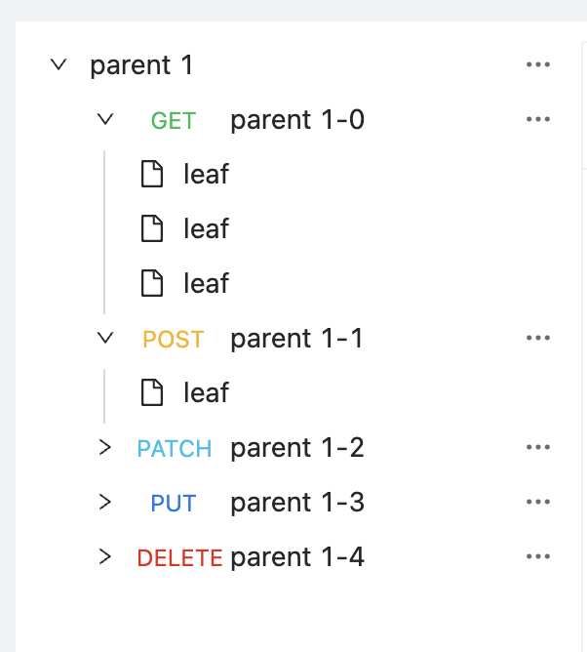Expand the DELETE parent 1-4 node
This screenshot has height=652, width=587.
105,556
